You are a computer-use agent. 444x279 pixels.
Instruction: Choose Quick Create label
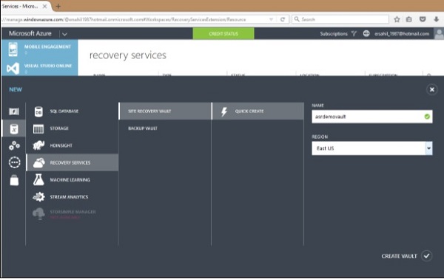tap(249, 111)
